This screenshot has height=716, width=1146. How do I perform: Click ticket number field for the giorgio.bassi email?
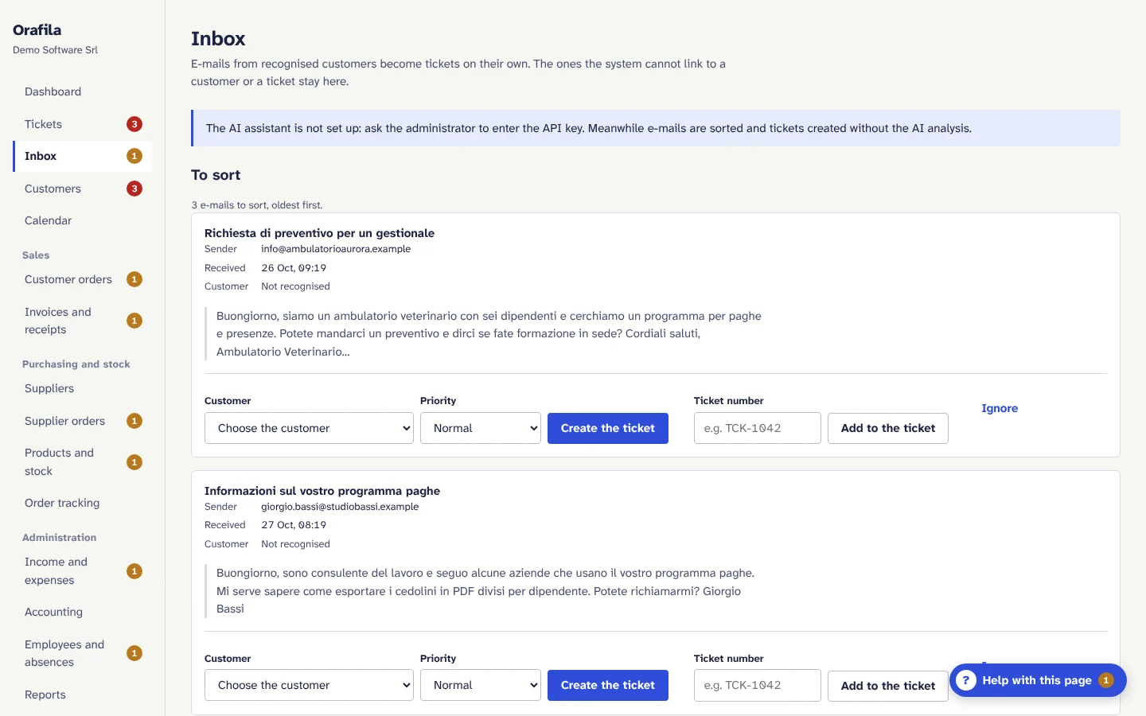click(x=758, y=685)
